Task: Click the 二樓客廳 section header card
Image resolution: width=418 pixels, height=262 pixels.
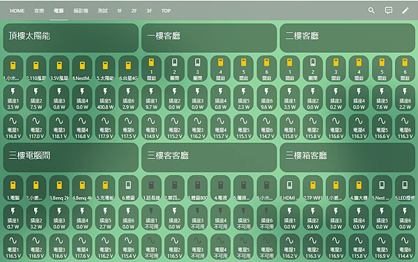Action: click(x=348, y=38)
